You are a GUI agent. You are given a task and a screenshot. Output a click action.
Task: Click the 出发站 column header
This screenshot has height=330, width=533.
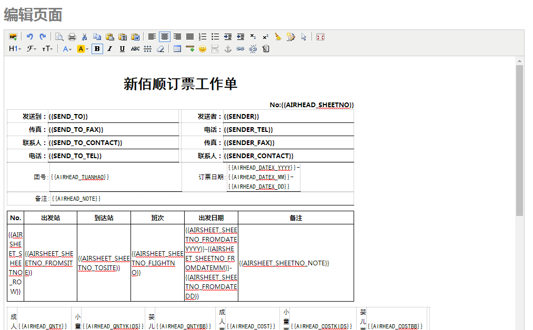51,218
